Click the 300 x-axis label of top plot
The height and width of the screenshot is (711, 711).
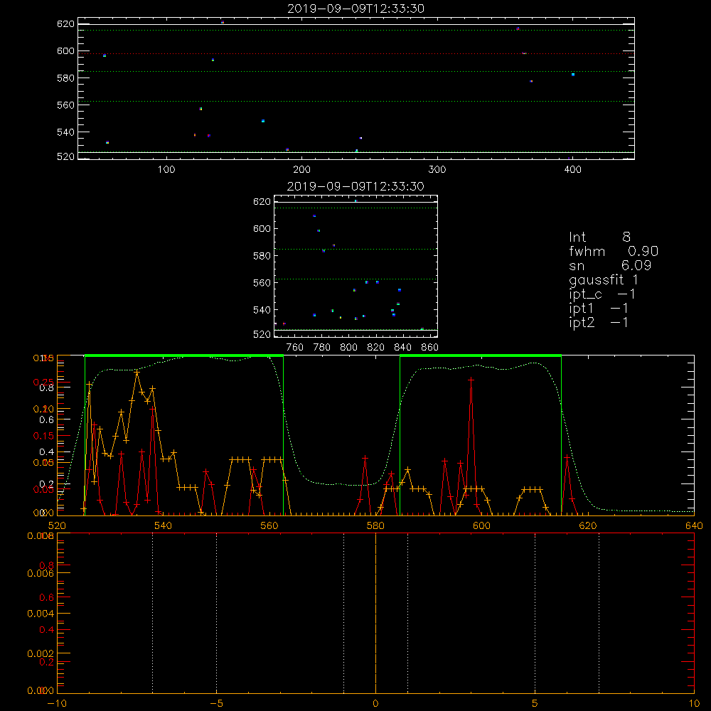click(437, 170)
